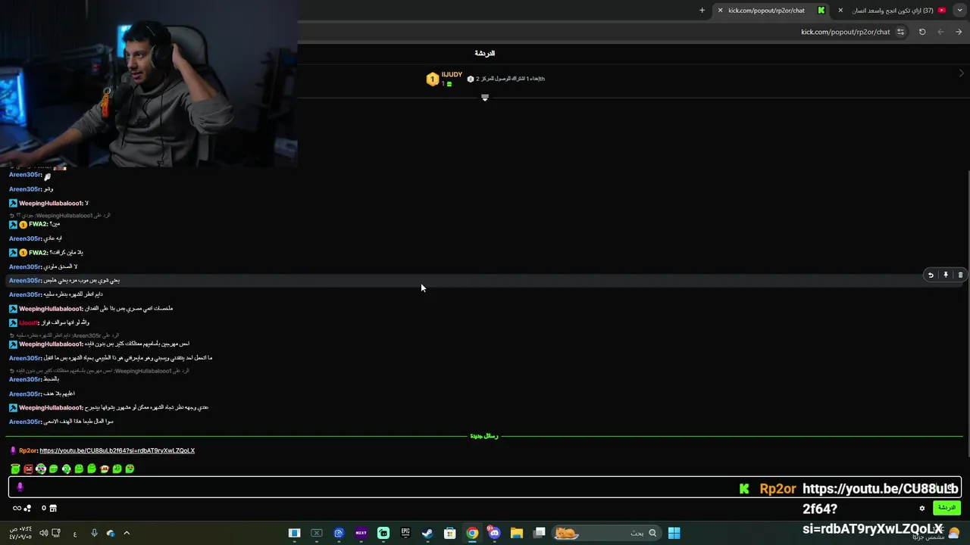The width and height of the screenshot is (970, 545).
Task: Reload the page with refresh icon
Action: tap(922, 32)
